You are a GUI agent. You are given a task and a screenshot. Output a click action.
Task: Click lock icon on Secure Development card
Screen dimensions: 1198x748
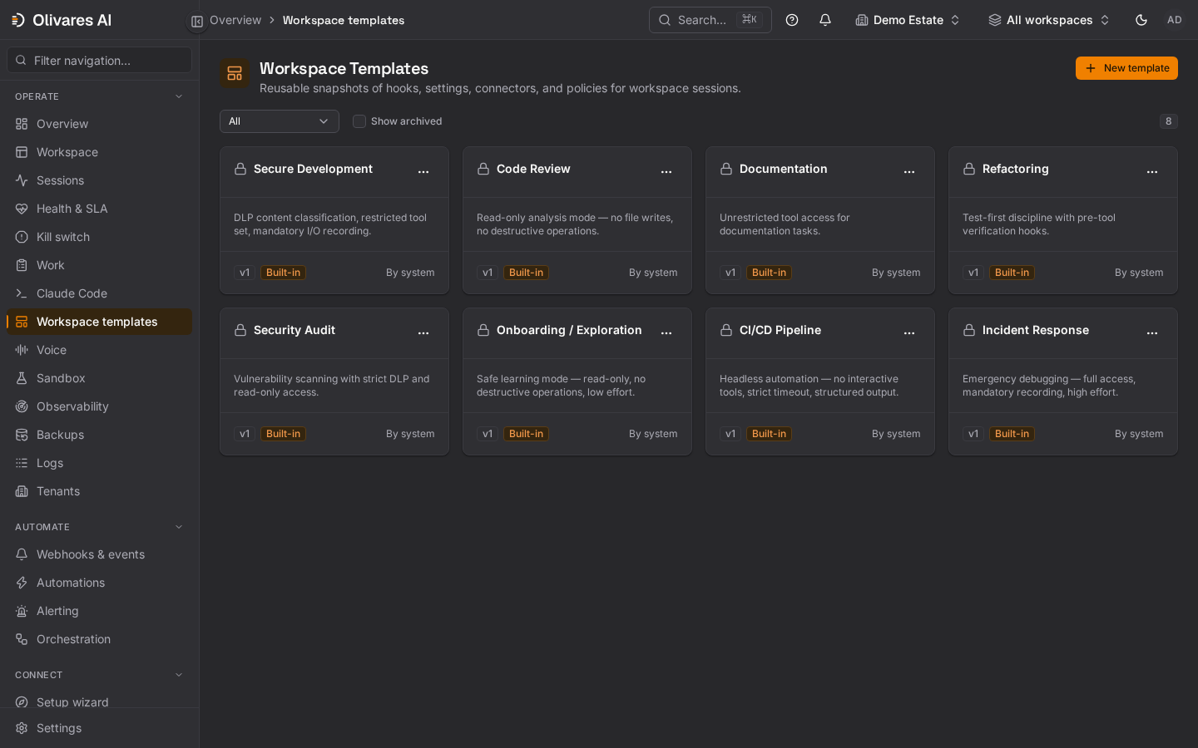(x=240, y=169)
